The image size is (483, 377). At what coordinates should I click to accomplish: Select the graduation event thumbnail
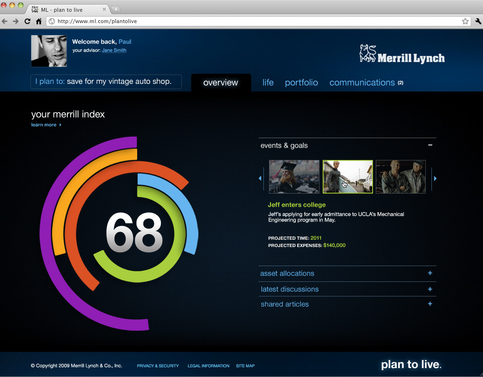point(294,177)
